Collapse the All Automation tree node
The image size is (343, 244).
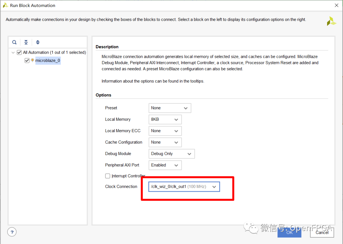pos(13,52)
